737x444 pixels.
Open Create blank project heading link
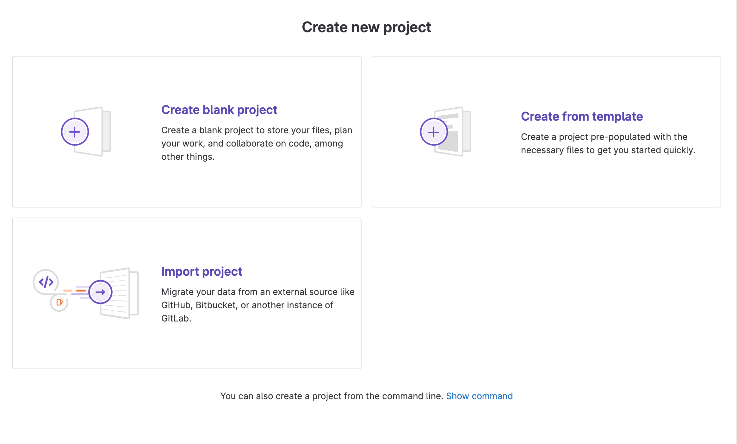[x=219, y=110]
